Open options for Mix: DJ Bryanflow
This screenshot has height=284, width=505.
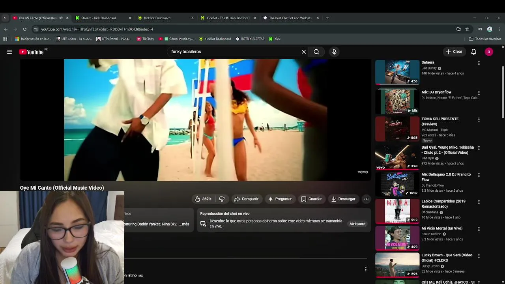point(479,93)
